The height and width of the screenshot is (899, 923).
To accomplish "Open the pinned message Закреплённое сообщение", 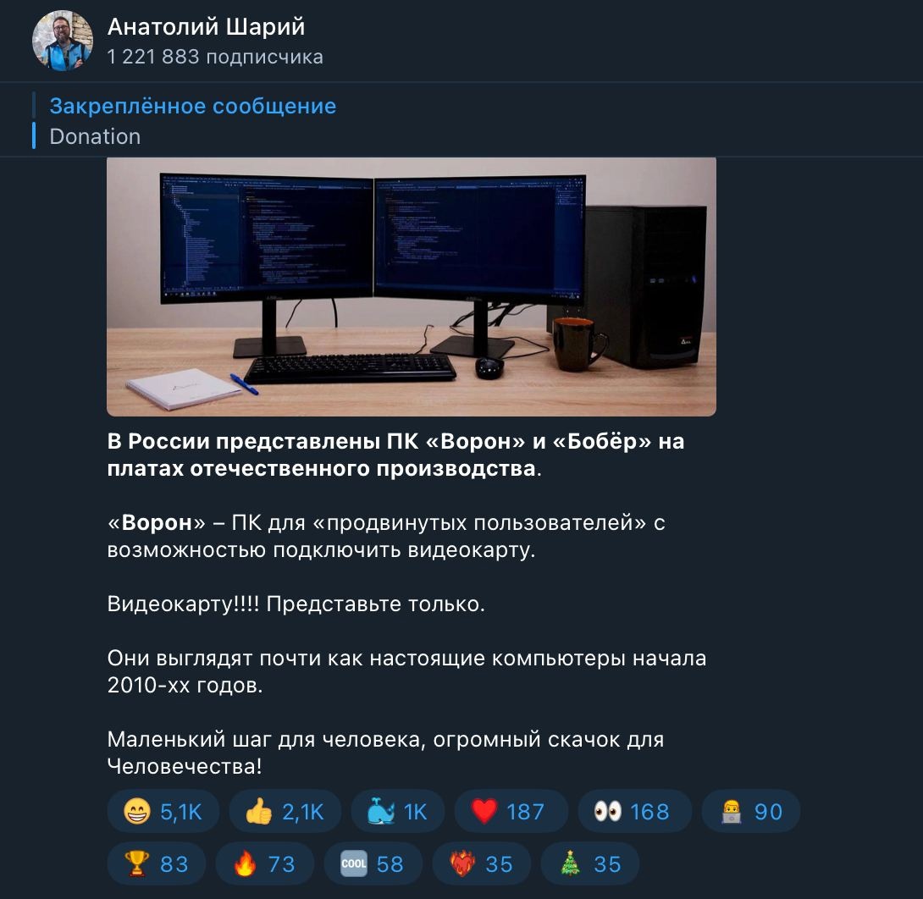I will [192, 106].
